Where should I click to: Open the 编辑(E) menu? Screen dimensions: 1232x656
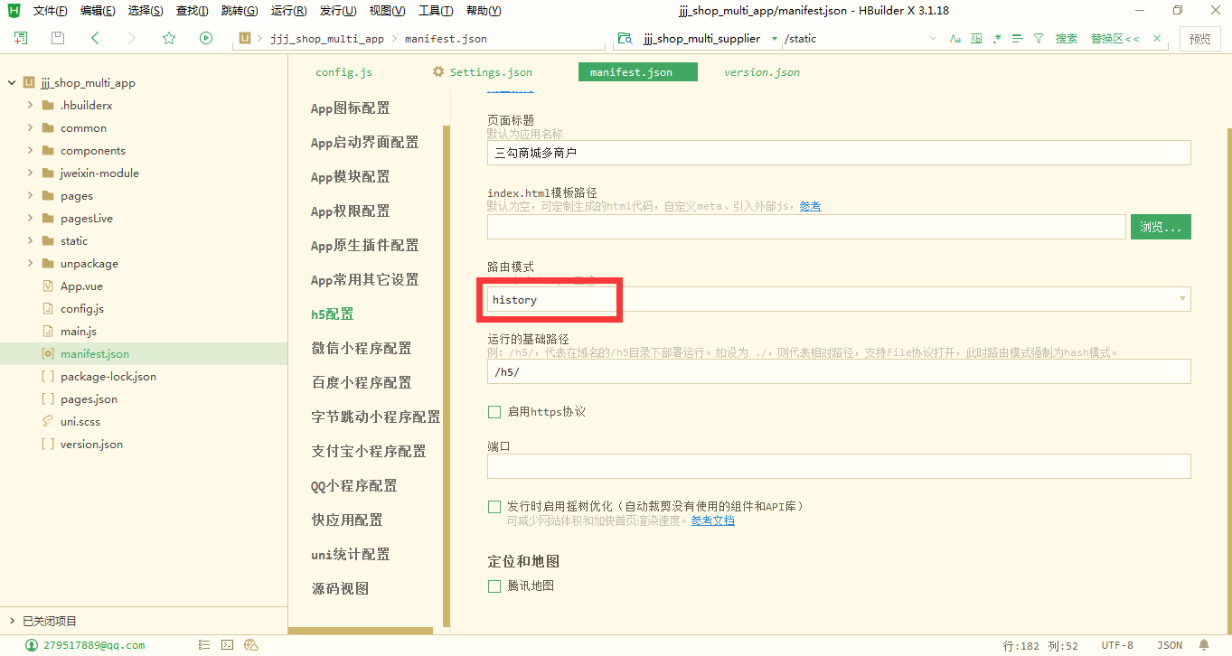pos(98,11)
